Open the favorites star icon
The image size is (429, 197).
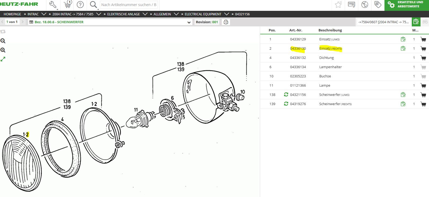click(x=338, y=5)
